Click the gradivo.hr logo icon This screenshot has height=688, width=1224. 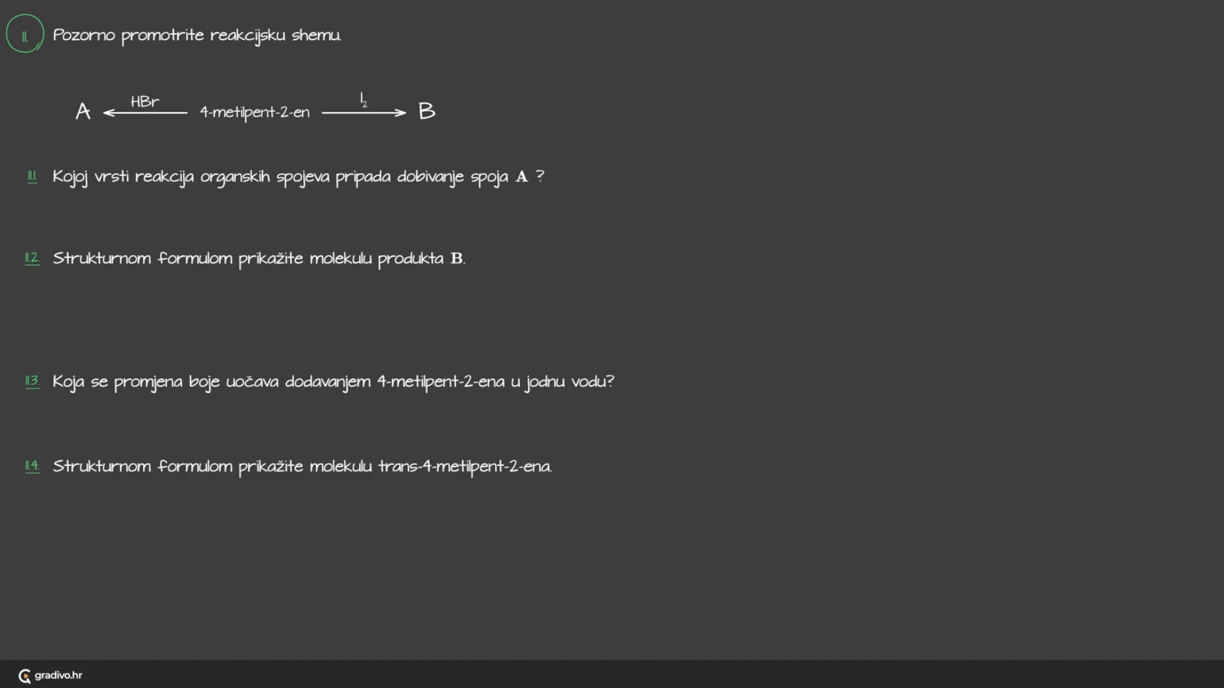click(25, 676)
